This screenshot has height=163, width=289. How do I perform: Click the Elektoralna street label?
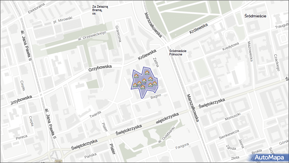tap(37, 8)
